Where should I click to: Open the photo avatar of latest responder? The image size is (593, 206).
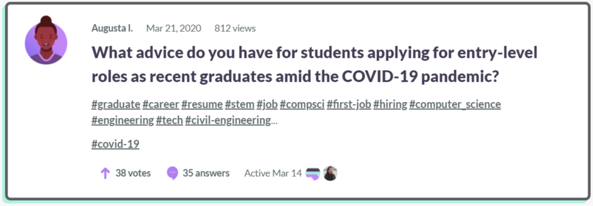[330, 173]
